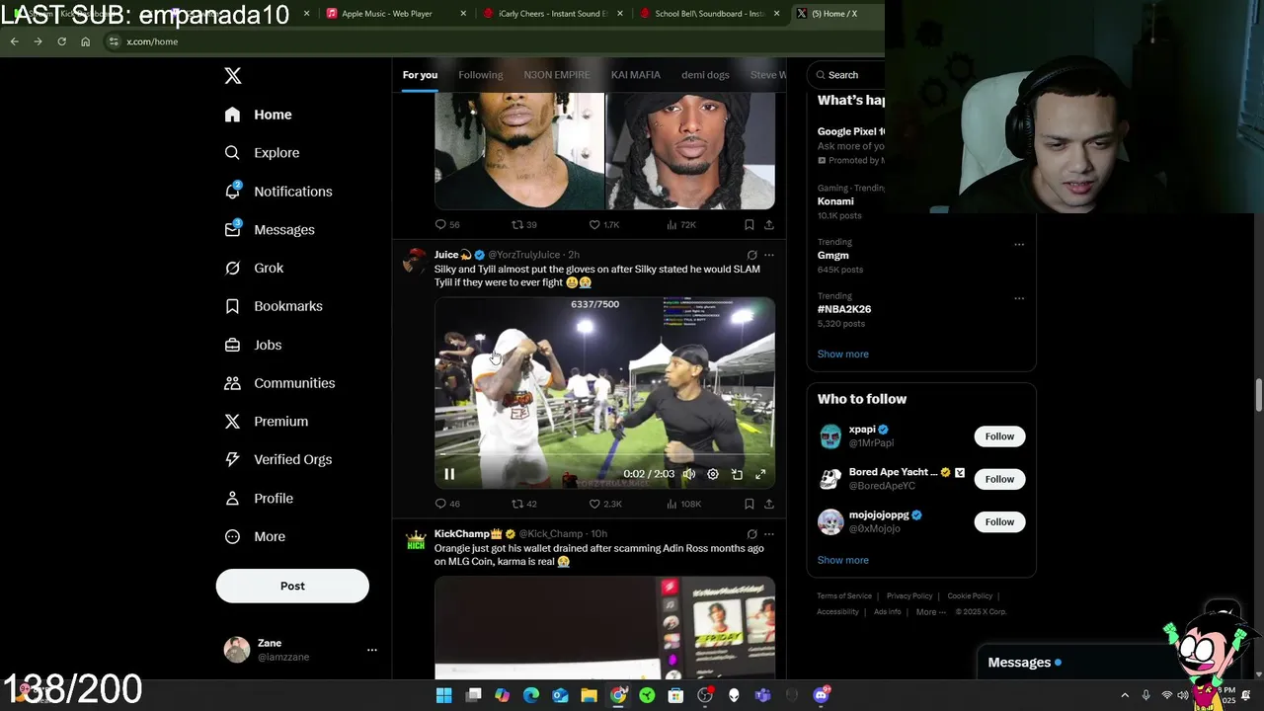Switch to the KAI MAFIA tab
1264x711 pixels.
[636, 75]
